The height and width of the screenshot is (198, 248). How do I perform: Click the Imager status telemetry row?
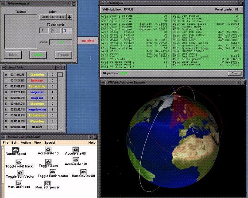click(x=206, y=51)
